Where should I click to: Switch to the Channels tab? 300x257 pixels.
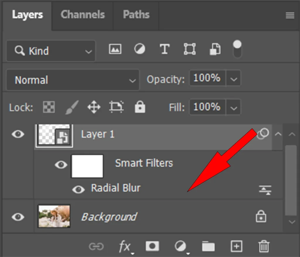click(82, 15)
